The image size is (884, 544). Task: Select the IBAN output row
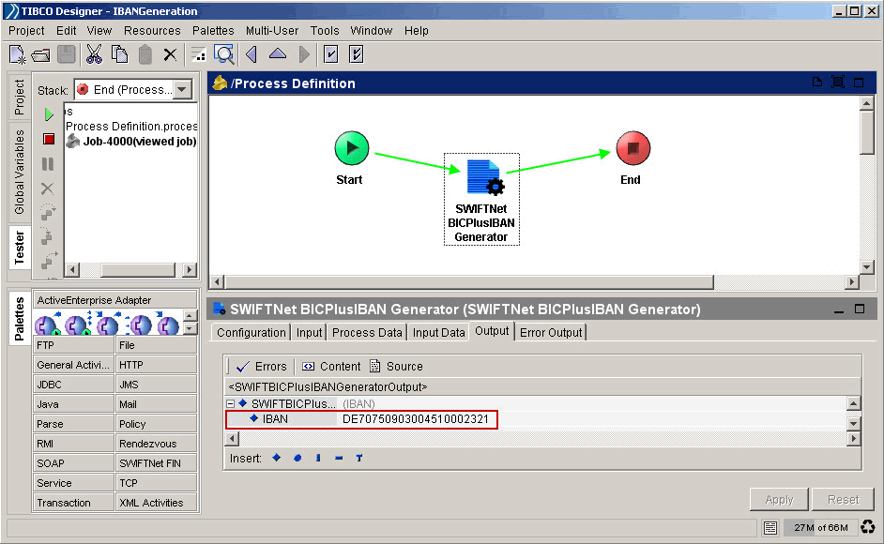coord(361,419)
